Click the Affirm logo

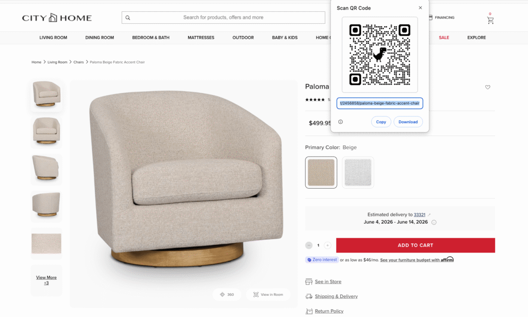coord(447,259)
